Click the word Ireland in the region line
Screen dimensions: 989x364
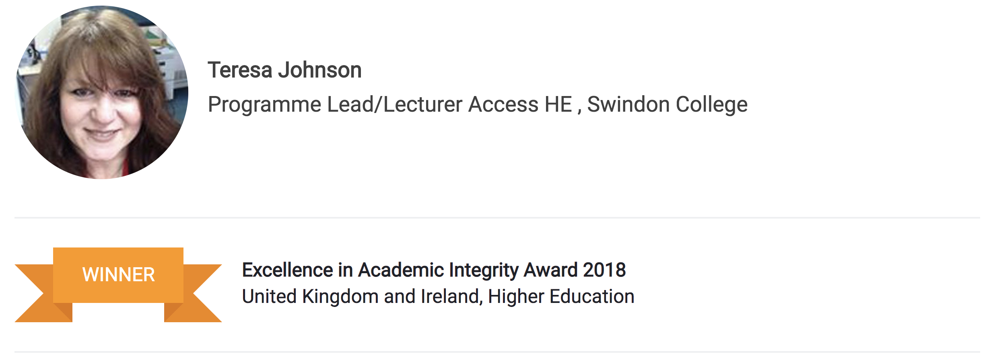(451, 297)
